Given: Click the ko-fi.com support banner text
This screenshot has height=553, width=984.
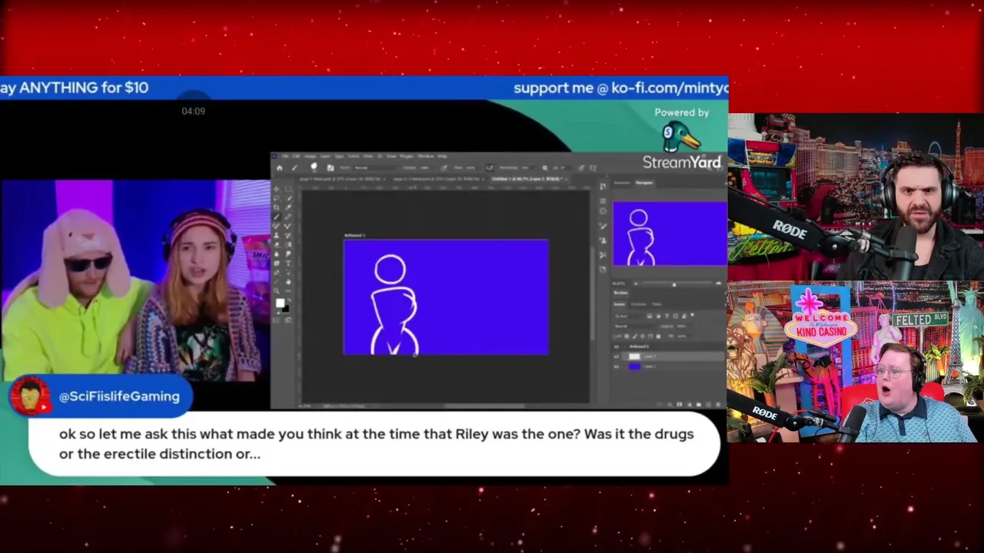Looking at the screenshot, I should pyautogui.click(x=620, y=88).
